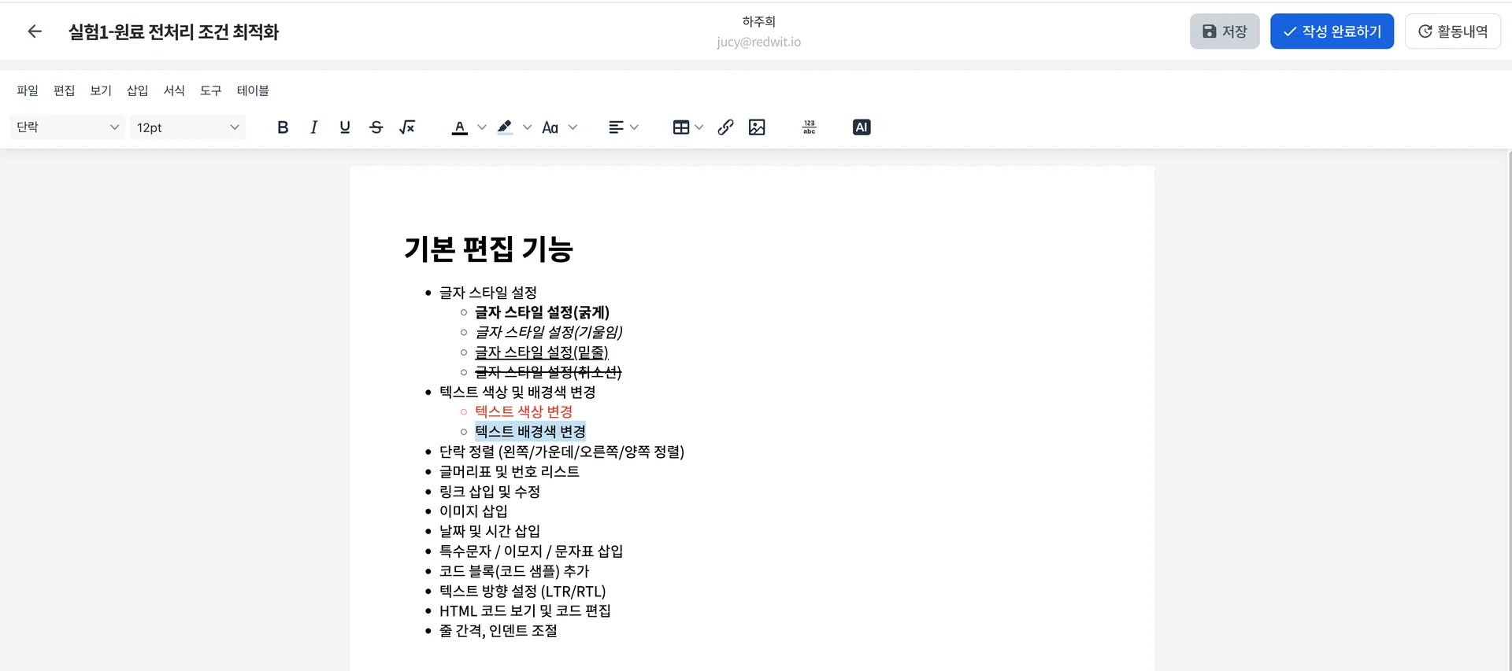Click the bullet 단락 정렬 (왼쪽/가운데/오른쪽/양쪽 정렬)
The image size is (1512, 671).
[561, 452]
